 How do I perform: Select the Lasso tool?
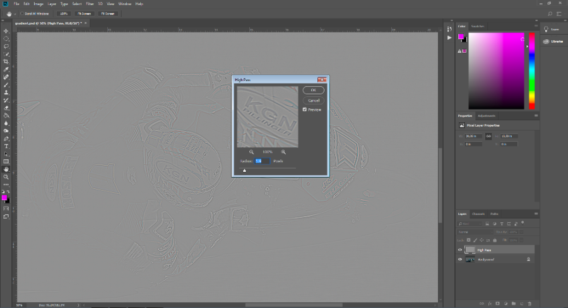[6, 46]
